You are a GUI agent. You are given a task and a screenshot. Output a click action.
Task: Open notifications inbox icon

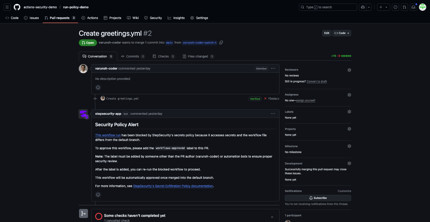point(413,7)
